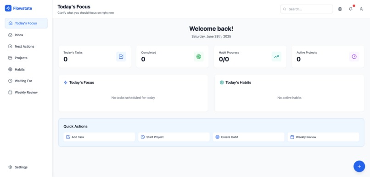Click the Flowstate brand name
This screenshot has width=370, height=177.
click(22, 9)
